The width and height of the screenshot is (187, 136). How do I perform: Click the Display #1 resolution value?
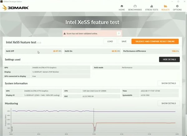pyautogui.click(x=42, y=95)
